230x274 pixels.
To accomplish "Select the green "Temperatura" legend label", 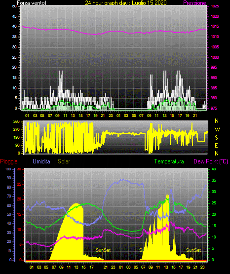I will [x=169, y=161].
